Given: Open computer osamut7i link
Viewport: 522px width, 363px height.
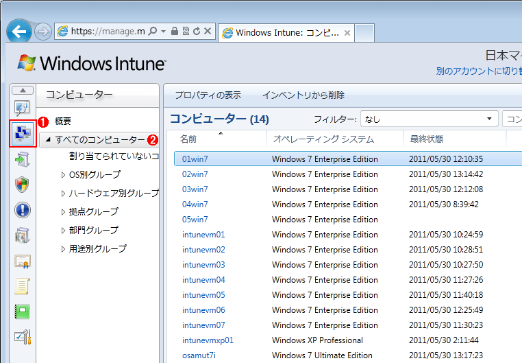Looking at the screenshot, I should pos(199,355).
